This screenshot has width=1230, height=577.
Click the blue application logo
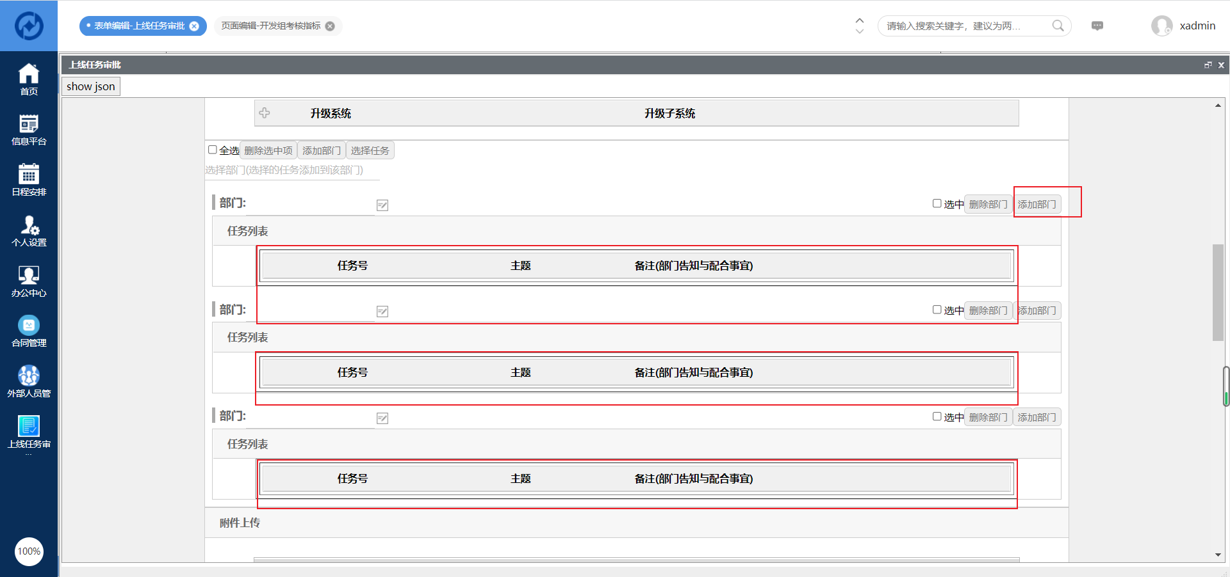coord(29,26)
